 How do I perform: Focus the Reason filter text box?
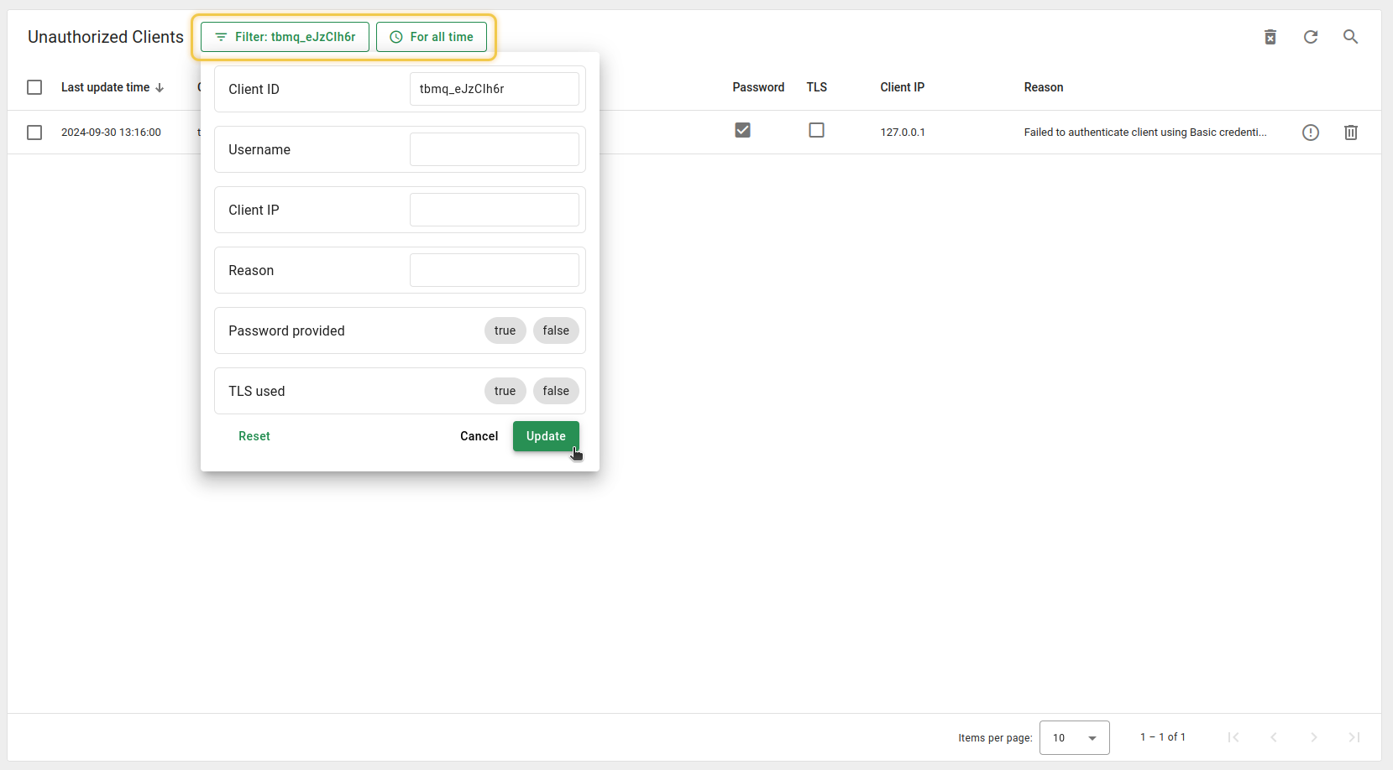pos(494,270)
